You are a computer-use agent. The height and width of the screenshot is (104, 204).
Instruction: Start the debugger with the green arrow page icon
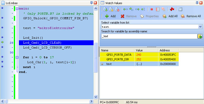pos(105,9)
